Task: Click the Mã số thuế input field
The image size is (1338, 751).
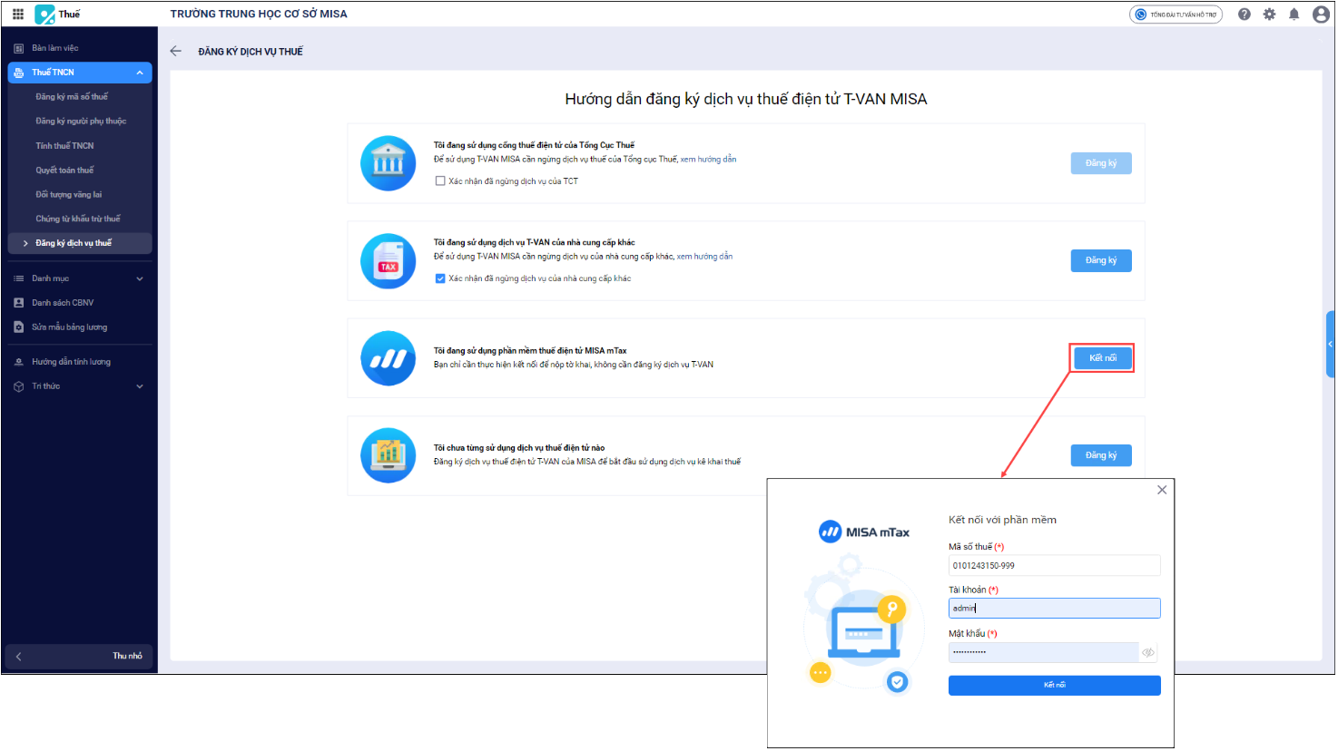Action: point(1055,565)
